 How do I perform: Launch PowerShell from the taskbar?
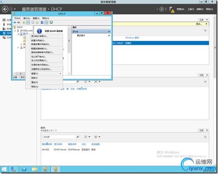click(x=24, y=169)
